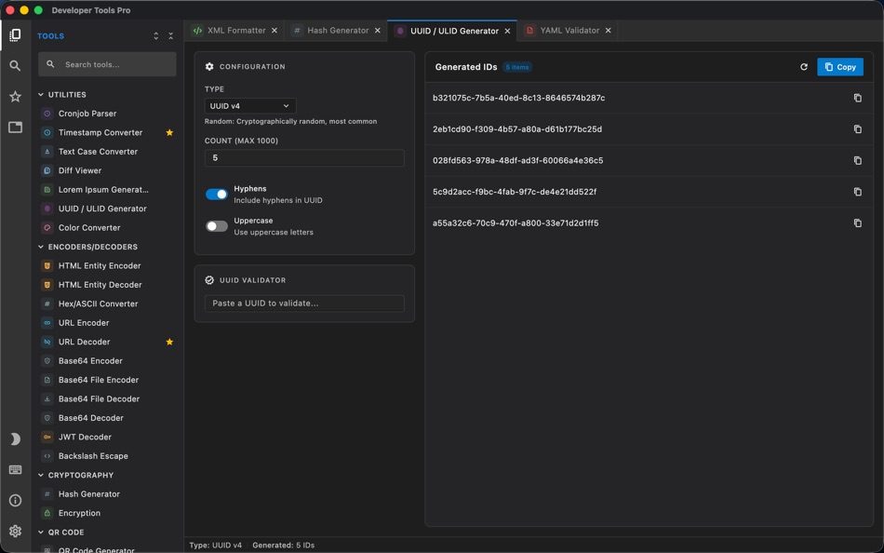Screen dimensions: 884x553
Task: Collapse the UTILITIES section
Action: click(67, 94)
